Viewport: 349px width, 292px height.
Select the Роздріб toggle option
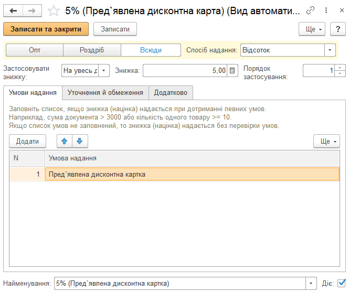[92, 50]
